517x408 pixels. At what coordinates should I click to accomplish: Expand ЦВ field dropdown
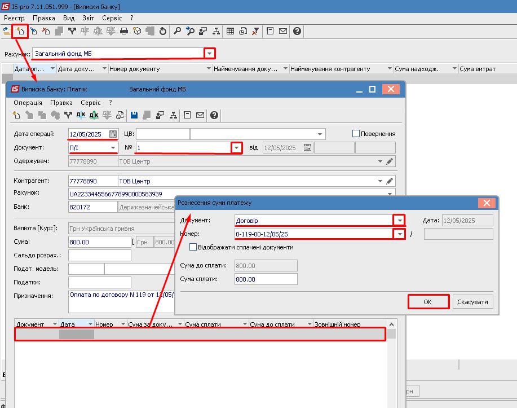[320, 134]
